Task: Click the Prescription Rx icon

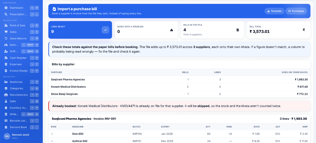Action: pos(6,14)
